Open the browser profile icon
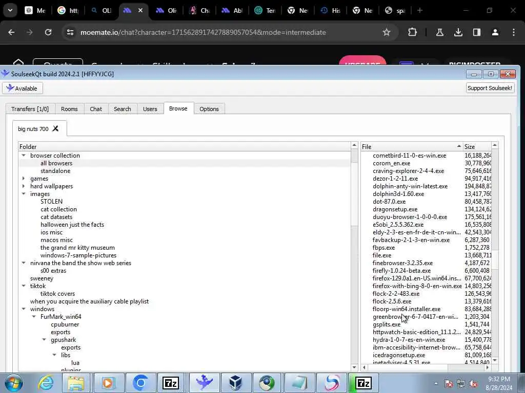The width and height of the screenshot is (525, 393). (495, 32)
